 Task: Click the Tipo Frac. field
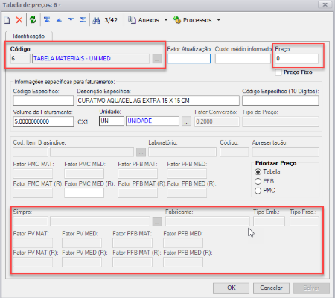pyautogui.click(x=304, y=221)
